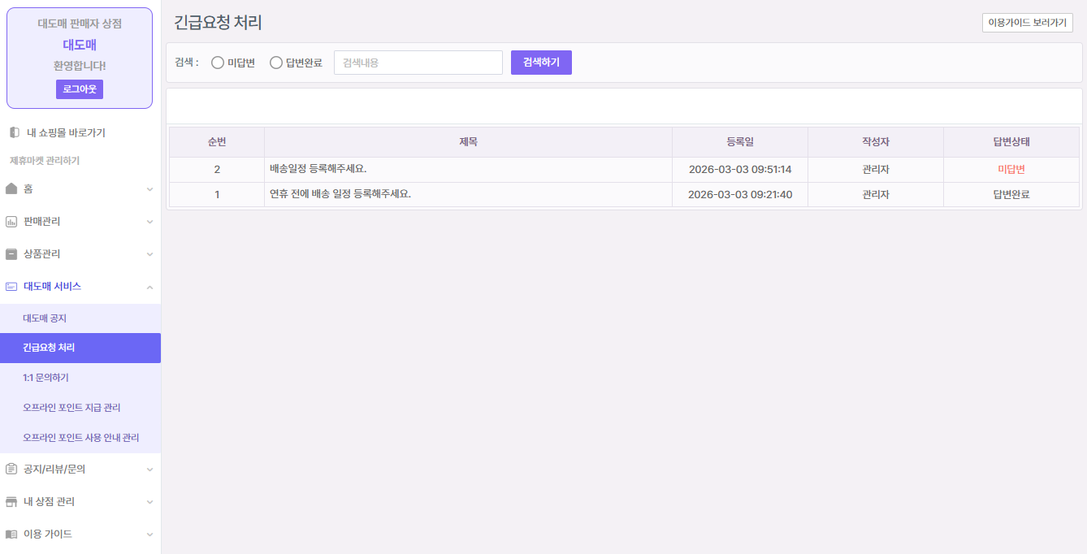Click the 공지/리뷰/문의 clipboard icon

pyautogui.click(x=11, y=469)
